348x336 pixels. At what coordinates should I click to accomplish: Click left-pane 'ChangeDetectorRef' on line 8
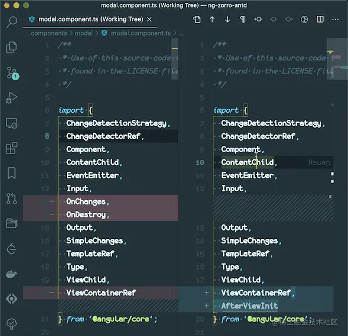pos(103,136)
